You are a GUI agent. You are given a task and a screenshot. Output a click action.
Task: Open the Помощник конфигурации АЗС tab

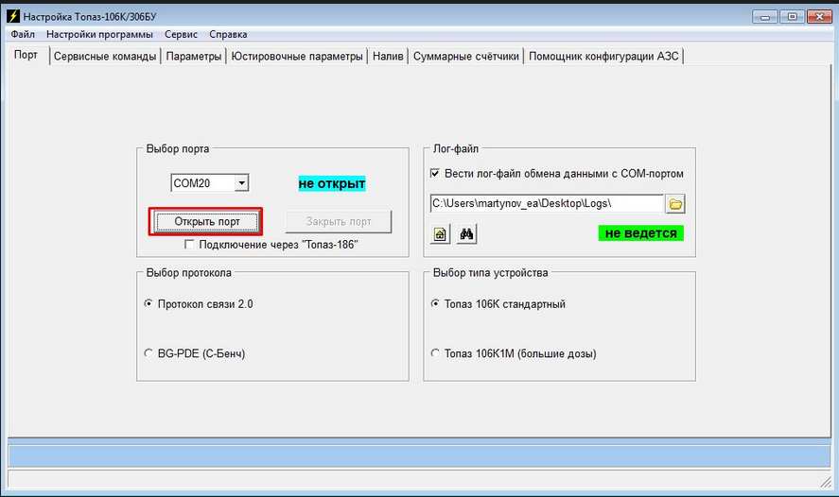click(603, 56)
